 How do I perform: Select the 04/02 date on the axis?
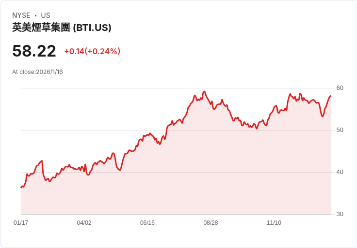click(x=84, y=223)
